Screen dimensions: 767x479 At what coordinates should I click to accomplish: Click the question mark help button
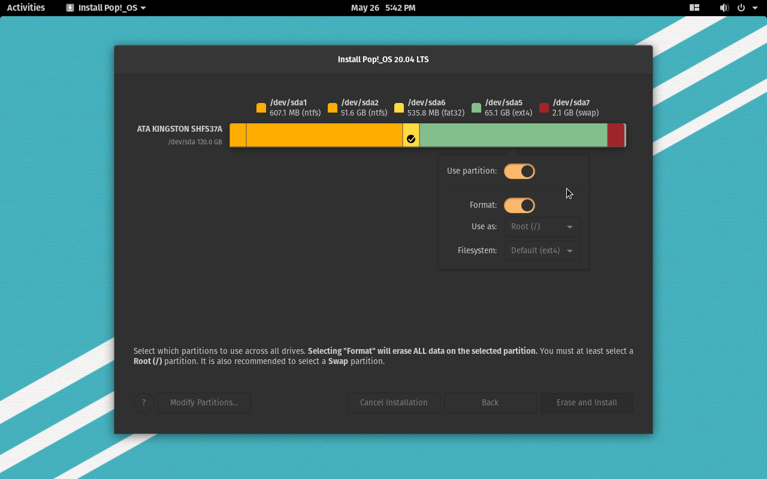pos(144,403)
